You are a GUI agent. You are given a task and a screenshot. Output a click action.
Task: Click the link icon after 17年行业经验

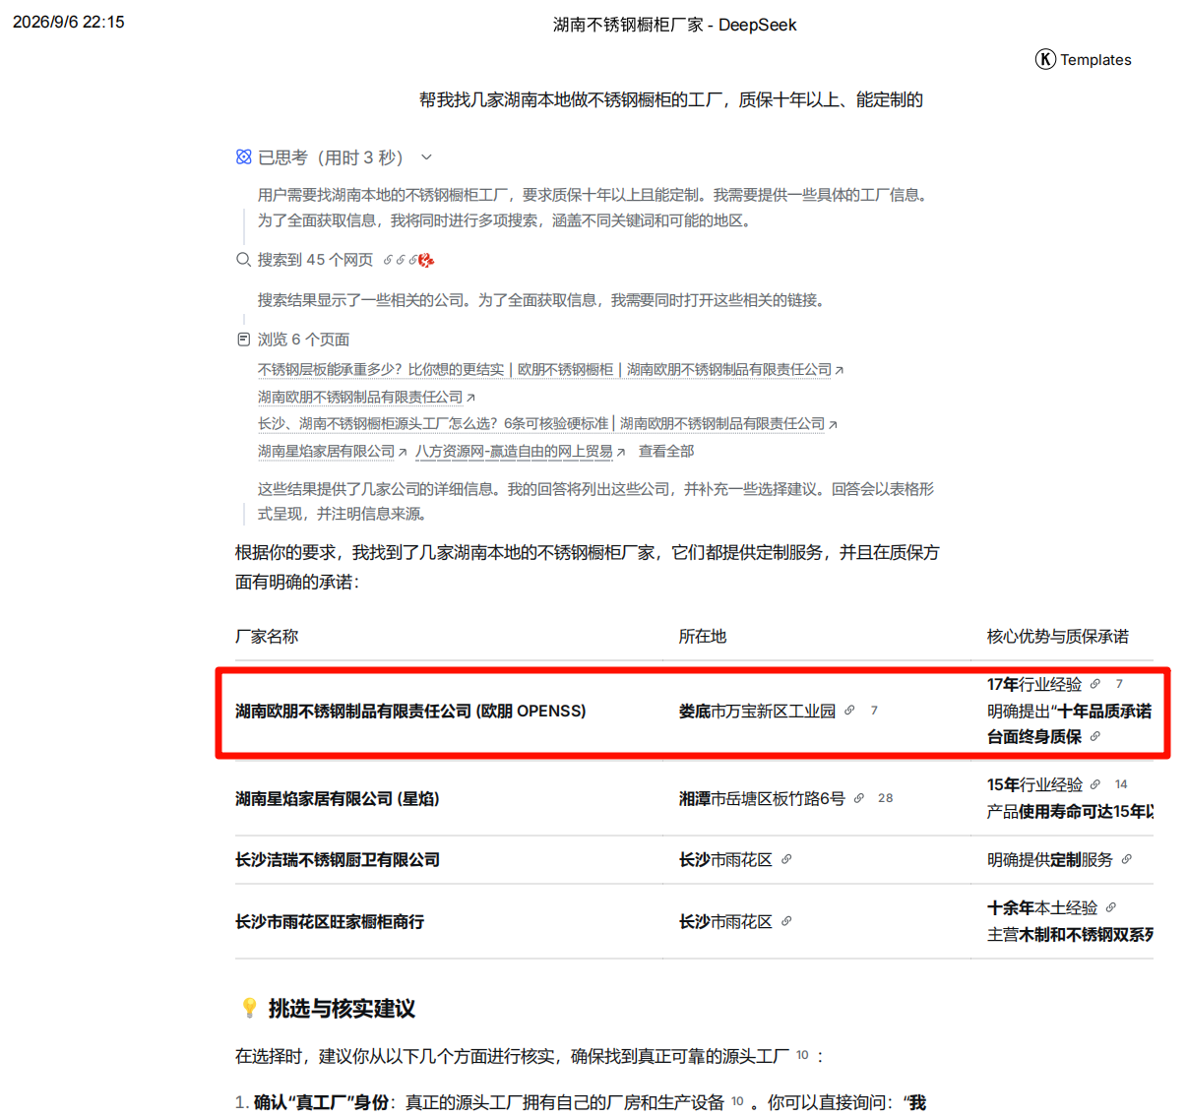click(1095, 684)
